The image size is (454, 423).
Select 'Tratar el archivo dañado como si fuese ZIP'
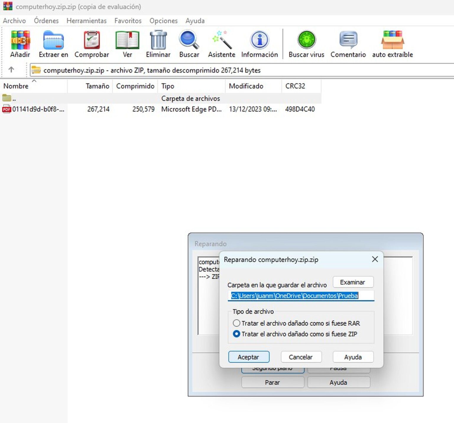236,334
